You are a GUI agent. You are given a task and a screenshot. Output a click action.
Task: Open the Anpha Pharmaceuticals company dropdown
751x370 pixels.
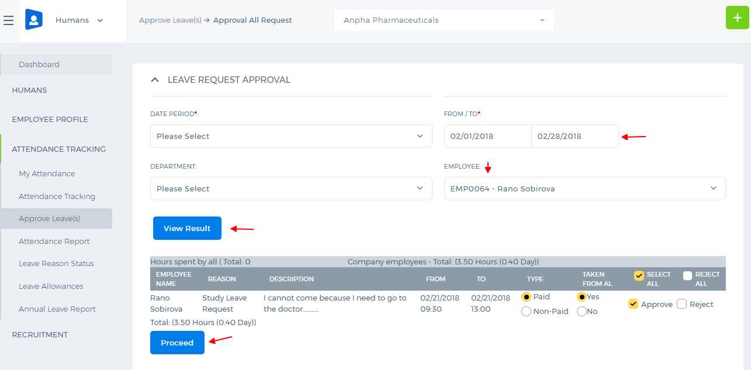coord(444,20)
